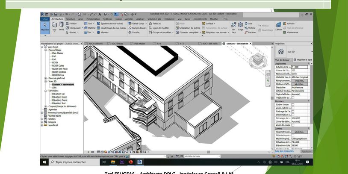
Task: Select RDCH Cotes in project browser
Action: [x=58, y=66]
